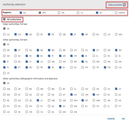Uncheck the EA region checkbox
Image resolution: width=129 pixels, height=121 pixels.
[97, 13]
